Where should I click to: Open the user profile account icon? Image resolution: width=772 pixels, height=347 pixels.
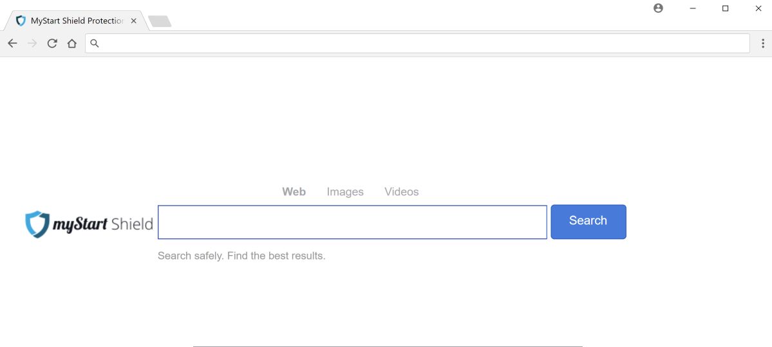coord(658,8)
